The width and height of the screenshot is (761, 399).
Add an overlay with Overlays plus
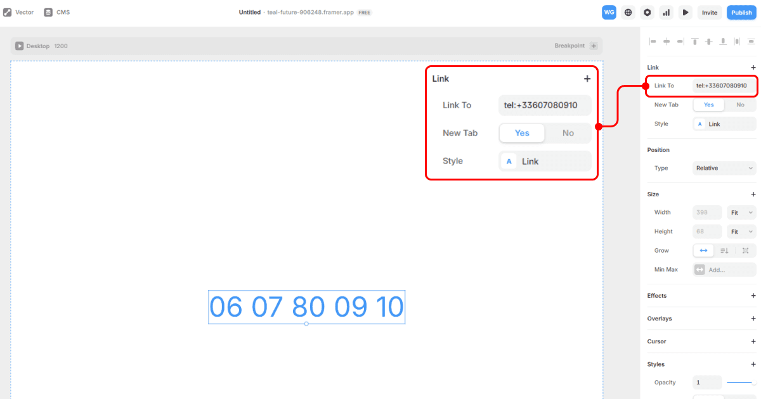tap(753, 319)
